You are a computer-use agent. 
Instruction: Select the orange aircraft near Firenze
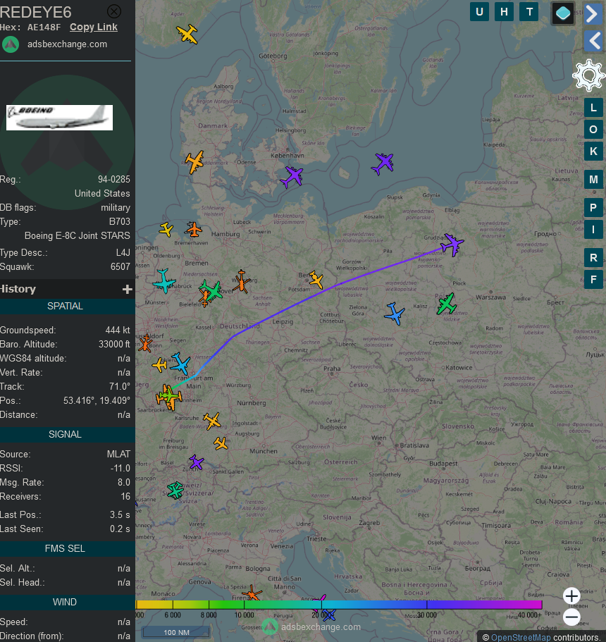[252, 593]
